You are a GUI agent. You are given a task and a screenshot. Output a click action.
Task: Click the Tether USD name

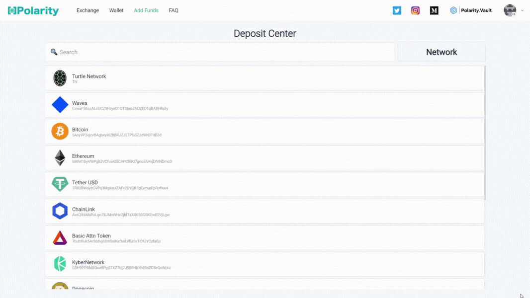coord(85,183)
